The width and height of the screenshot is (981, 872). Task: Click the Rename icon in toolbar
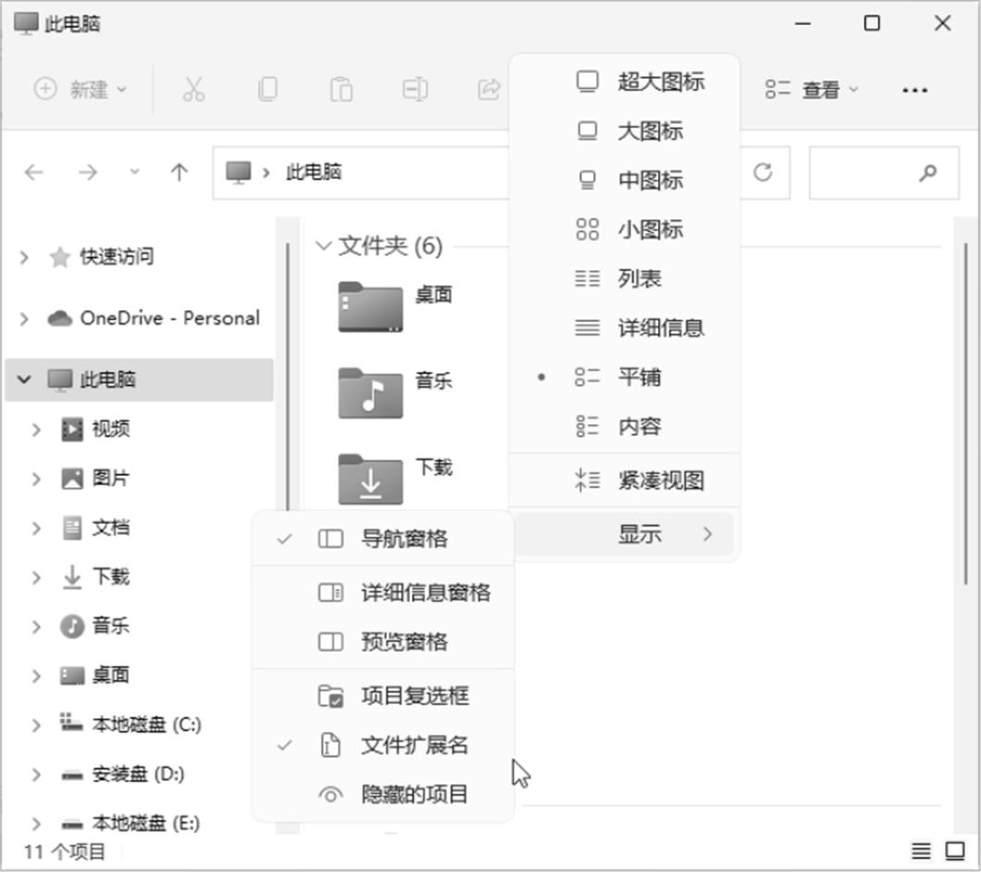(415, 90)
